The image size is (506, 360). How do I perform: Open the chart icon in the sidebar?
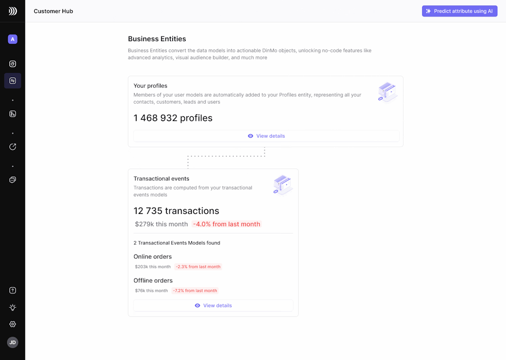click(x=13, y=64)
